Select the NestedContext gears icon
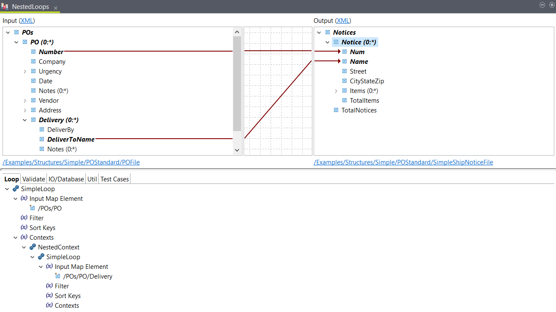The width and height of the screenshot is (556, 312). coord(33,247)
